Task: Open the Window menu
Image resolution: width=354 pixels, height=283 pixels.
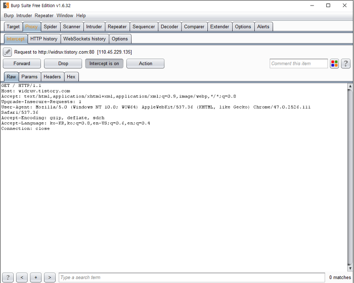Action: point(65,16)
